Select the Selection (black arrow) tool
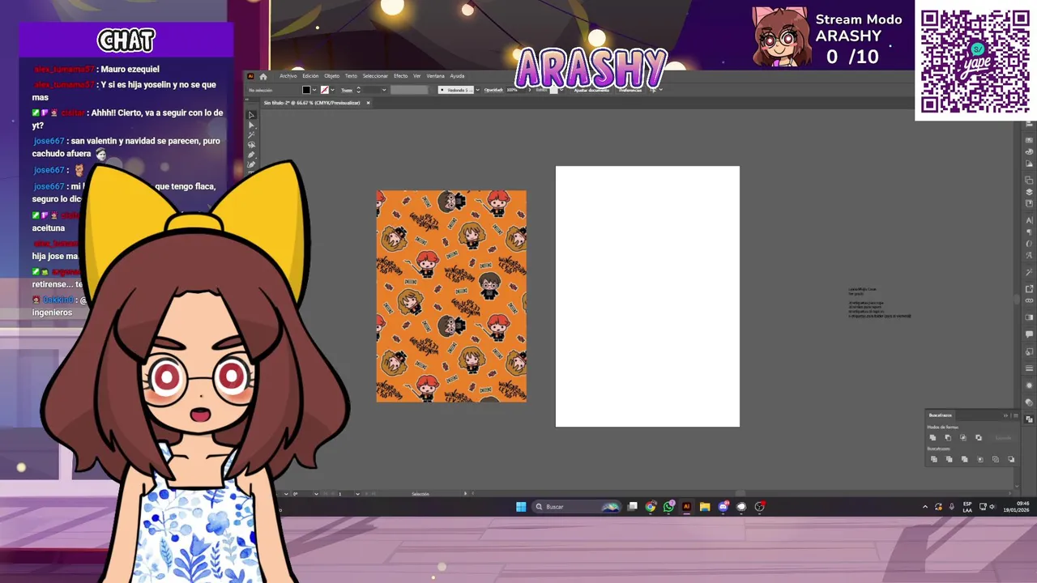 pyautogui.click(x=251, y=115)
